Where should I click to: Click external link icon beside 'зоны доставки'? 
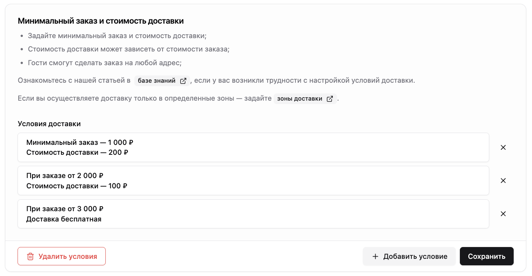pos(330,99)
